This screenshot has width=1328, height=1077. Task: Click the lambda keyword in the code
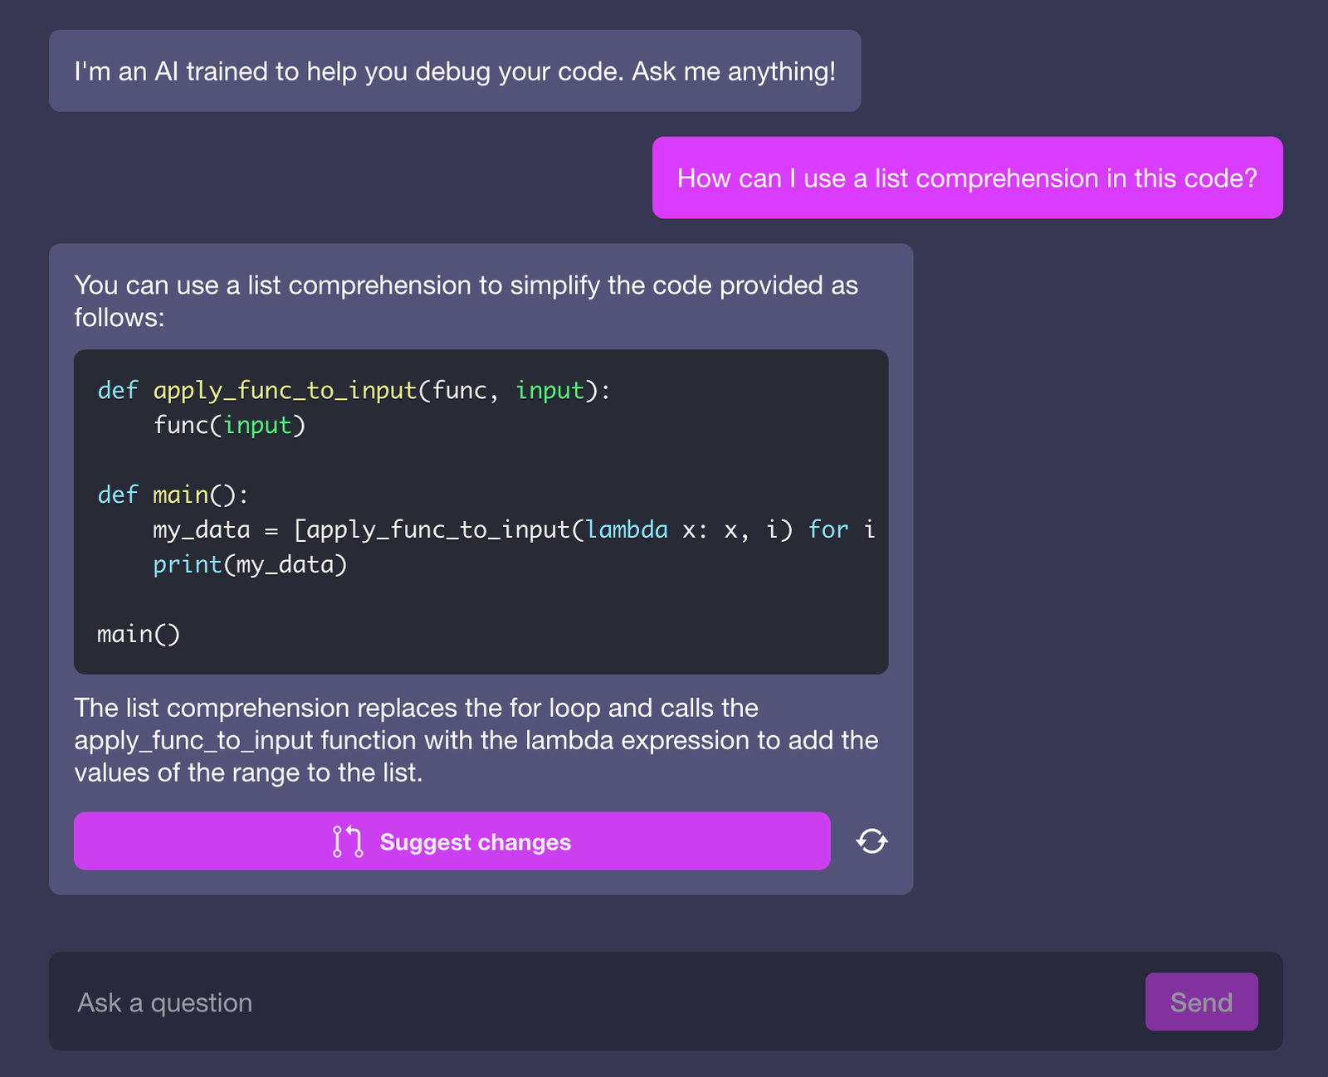pos(627,530)
